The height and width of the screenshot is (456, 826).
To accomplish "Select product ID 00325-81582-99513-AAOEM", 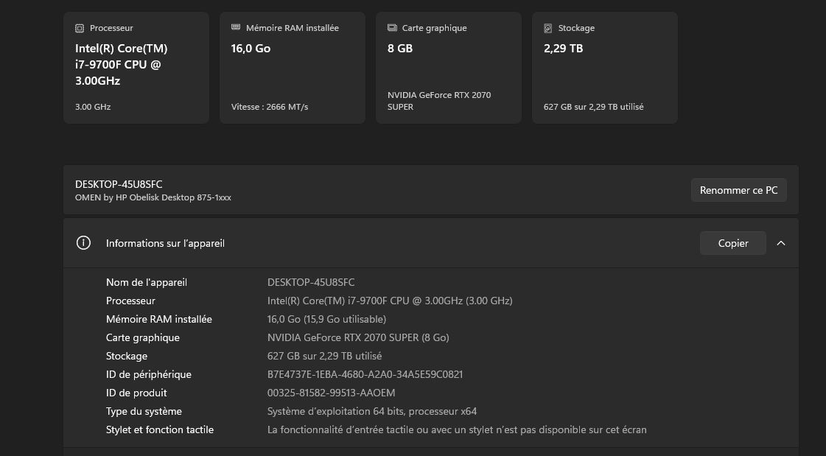I will (x=332, y=393).
